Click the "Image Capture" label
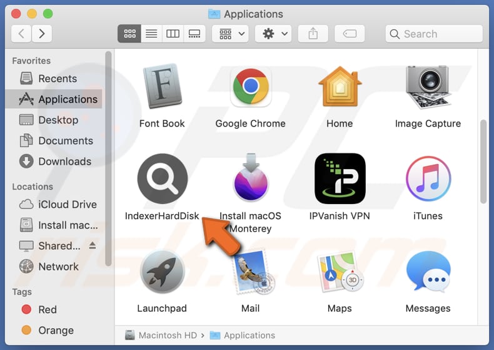This screenshot has height=350, width=494. (x=428, y=123)
